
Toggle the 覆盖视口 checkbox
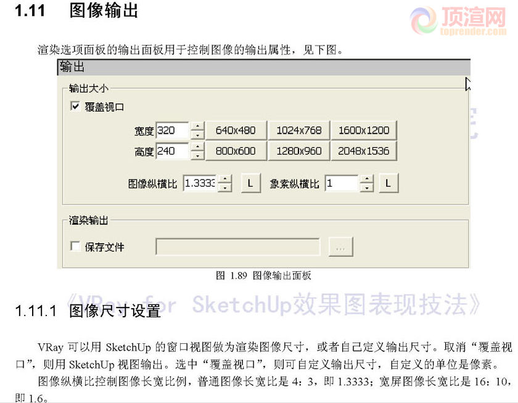tap(75, 106)
